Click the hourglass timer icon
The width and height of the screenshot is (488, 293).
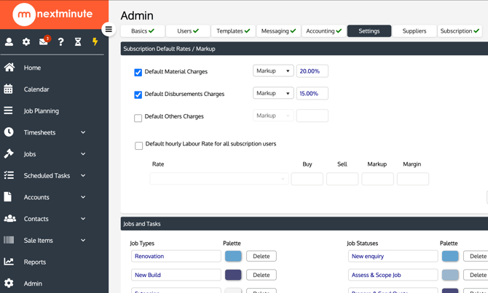tap(78, 42)
